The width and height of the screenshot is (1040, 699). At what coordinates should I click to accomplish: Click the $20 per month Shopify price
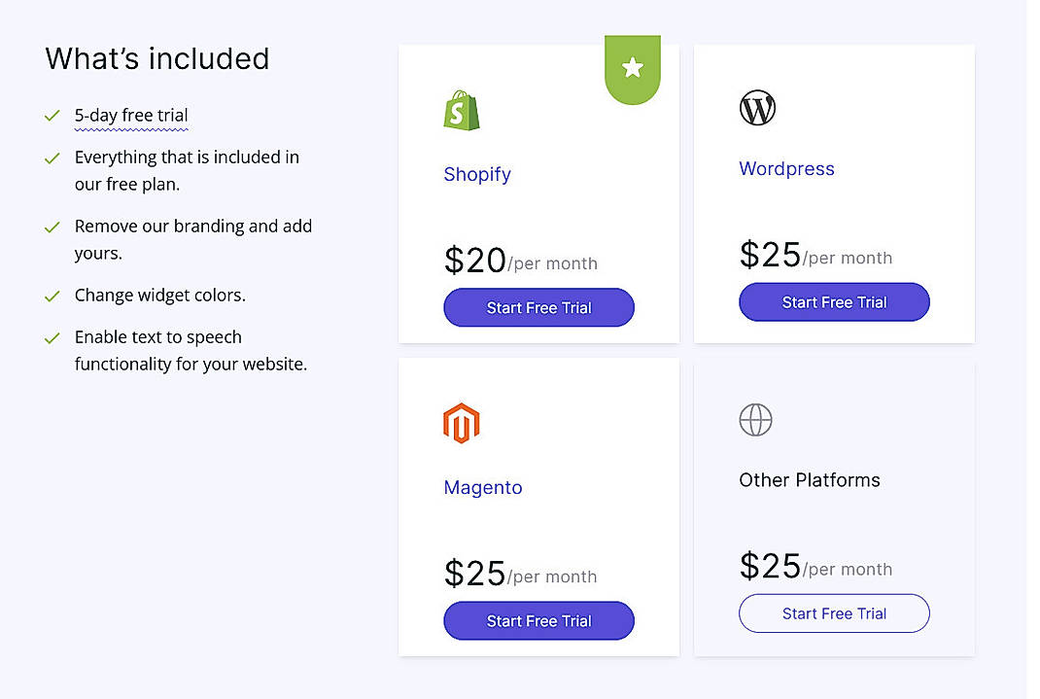pos(474,260)
